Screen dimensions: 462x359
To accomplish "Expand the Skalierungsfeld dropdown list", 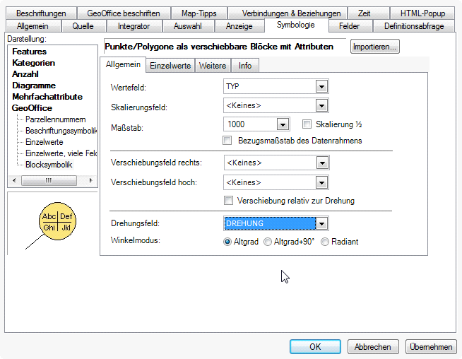I will tap(321, 105).
